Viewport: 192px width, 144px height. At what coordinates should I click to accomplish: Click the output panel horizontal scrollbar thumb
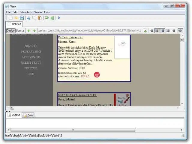click(73, 130)
